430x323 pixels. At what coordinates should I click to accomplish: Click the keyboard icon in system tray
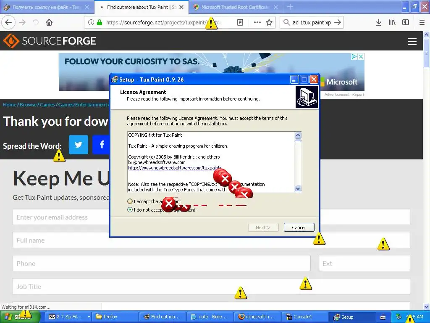pyautogui.click(x=383, y=317)
